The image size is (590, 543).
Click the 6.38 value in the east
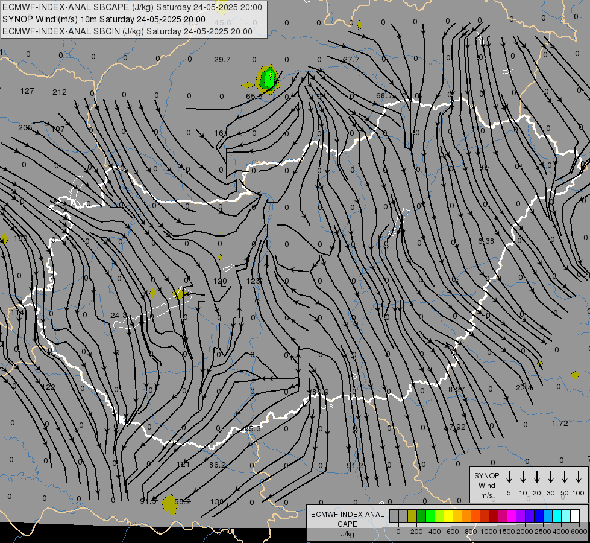[486, 241]
